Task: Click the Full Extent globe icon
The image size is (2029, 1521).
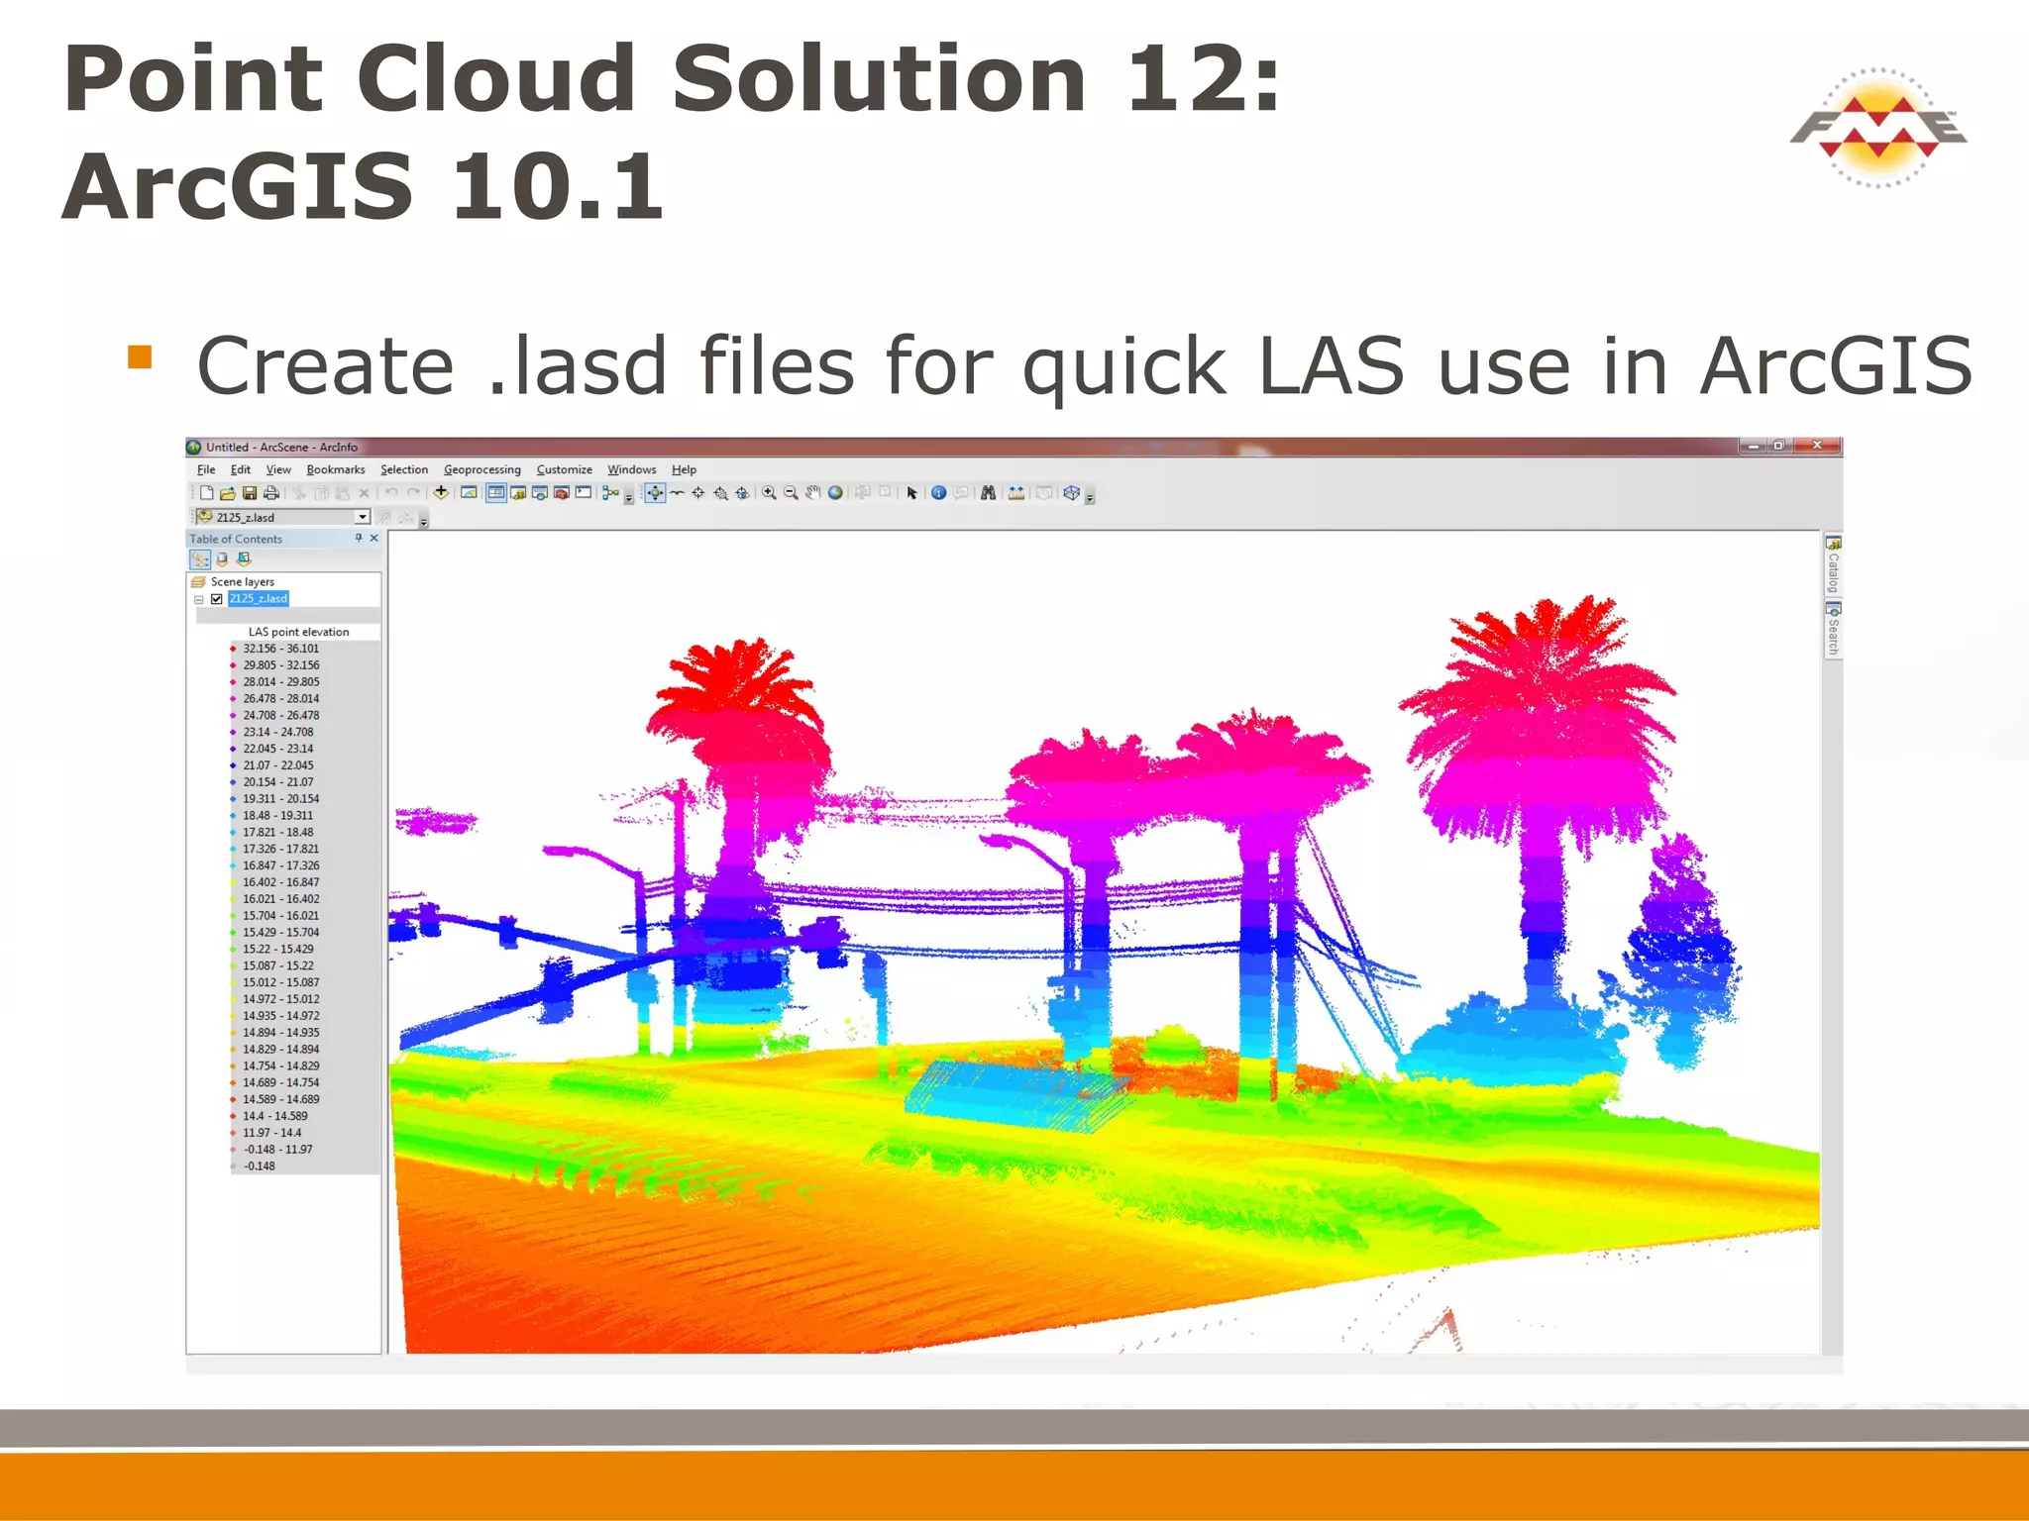Action: click(x=835, y=492)
